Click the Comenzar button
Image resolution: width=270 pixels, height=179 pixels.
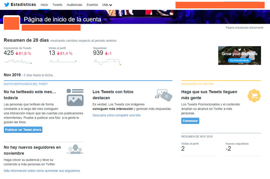coord(190,121)
